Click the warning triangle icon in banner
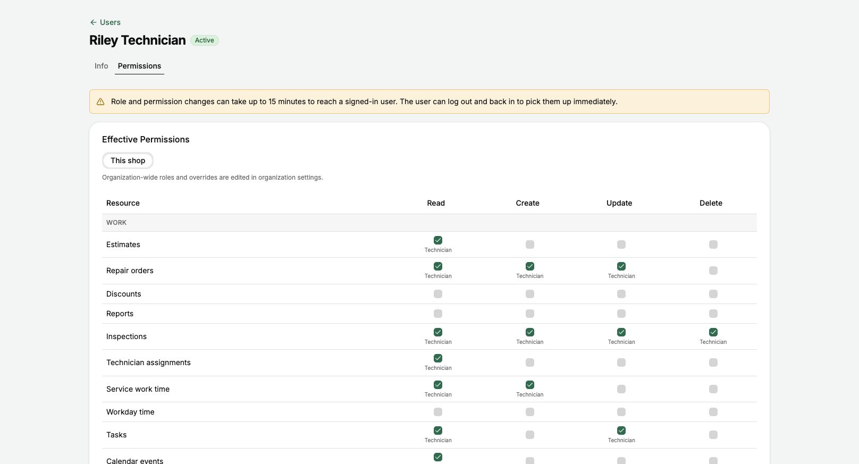The image size is (859, 464). pos(100,102)
